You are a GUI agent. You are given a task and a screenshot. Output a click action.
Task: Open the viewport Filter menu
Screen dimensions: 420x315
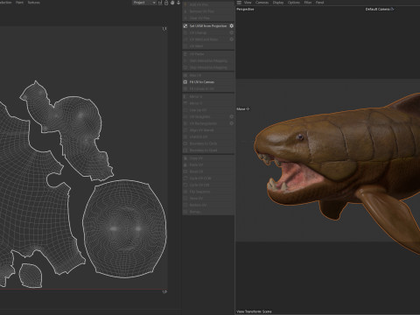point(308,3)
